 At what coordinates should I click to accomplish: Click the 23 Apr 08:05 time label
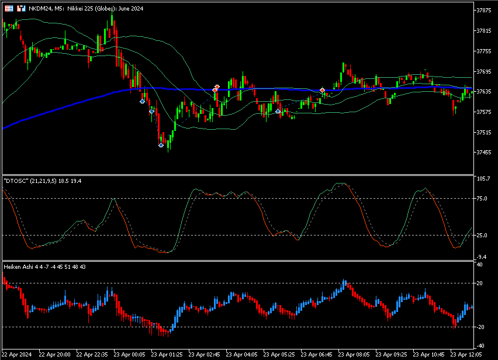(x=354, y=355)
